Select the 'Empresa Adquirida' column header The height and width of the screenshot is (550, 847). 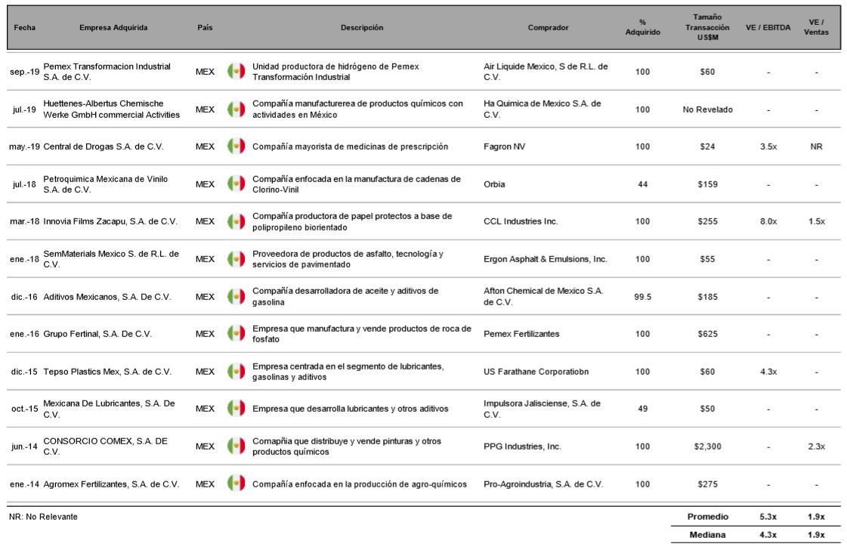113,27
